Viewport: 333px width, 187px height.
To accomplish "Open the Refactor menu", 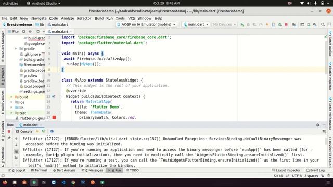I will click(x=84, y=18).
